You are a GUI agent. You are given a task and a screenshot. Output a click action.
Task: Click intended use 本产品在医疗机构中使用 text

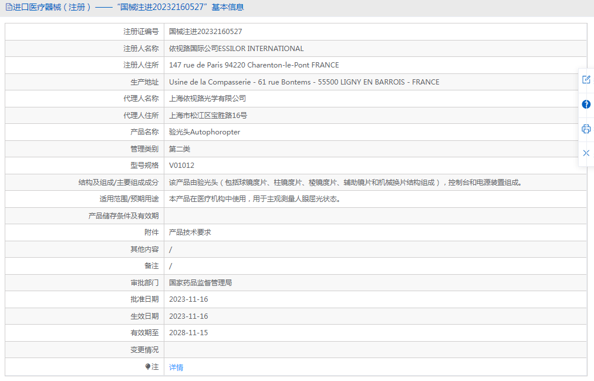[x=255, y=199]
